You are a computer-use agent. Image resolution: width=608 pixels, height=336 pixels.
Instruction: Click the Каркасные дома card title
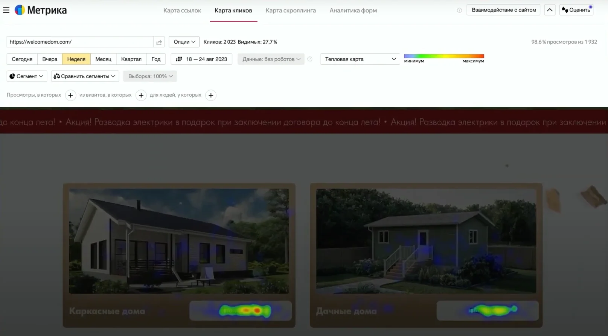point(107,311)
